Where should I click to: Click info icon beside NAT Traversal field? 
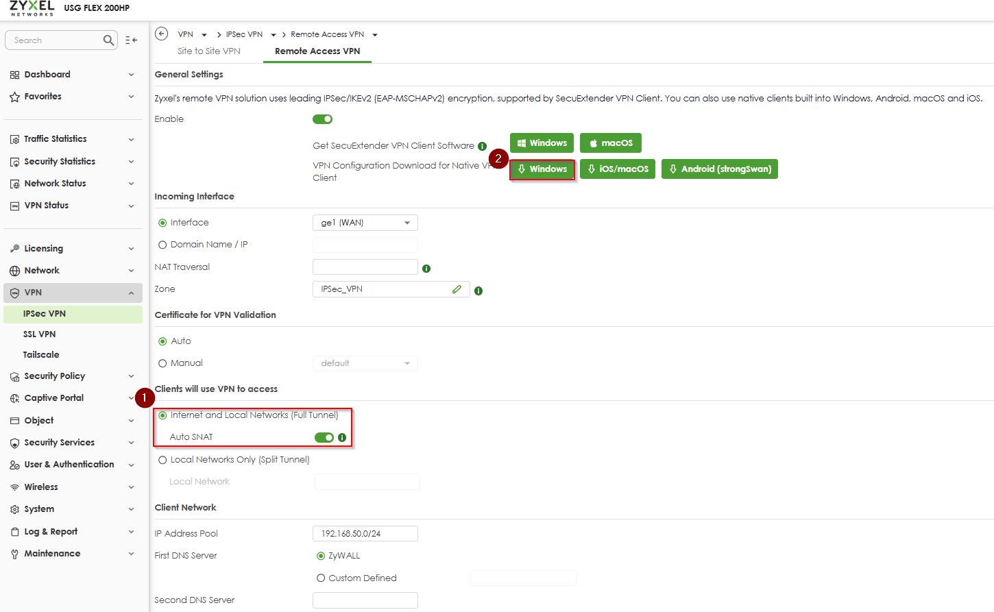click(x=426, y=269)
